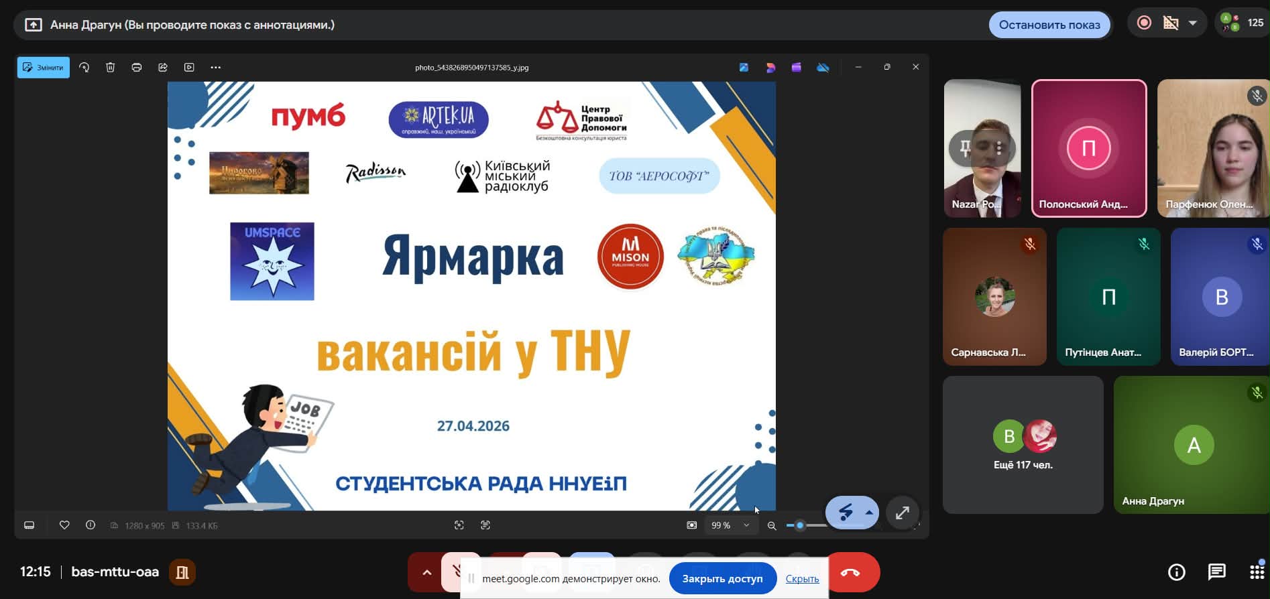Start slideshow from the photo toolbar
This screenshot has width=1270, height=599.
(189, 68)
